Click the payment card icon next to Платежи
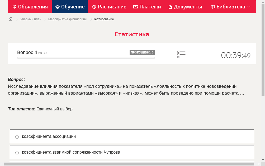265x166 pixels. (135, 7)
